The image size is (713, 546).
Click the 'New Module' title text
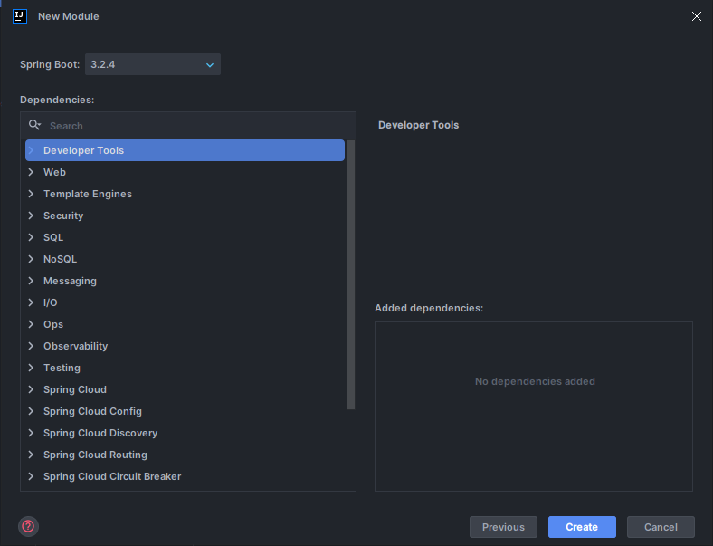coord(68,16)
